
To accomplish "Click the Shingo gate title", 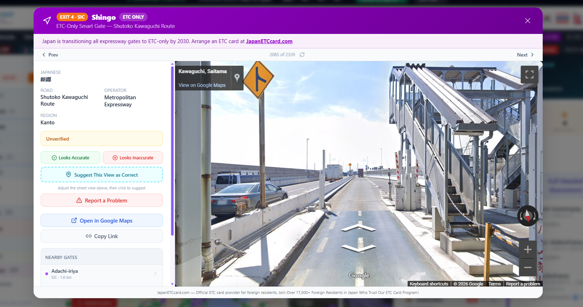I will click(104, 17).
